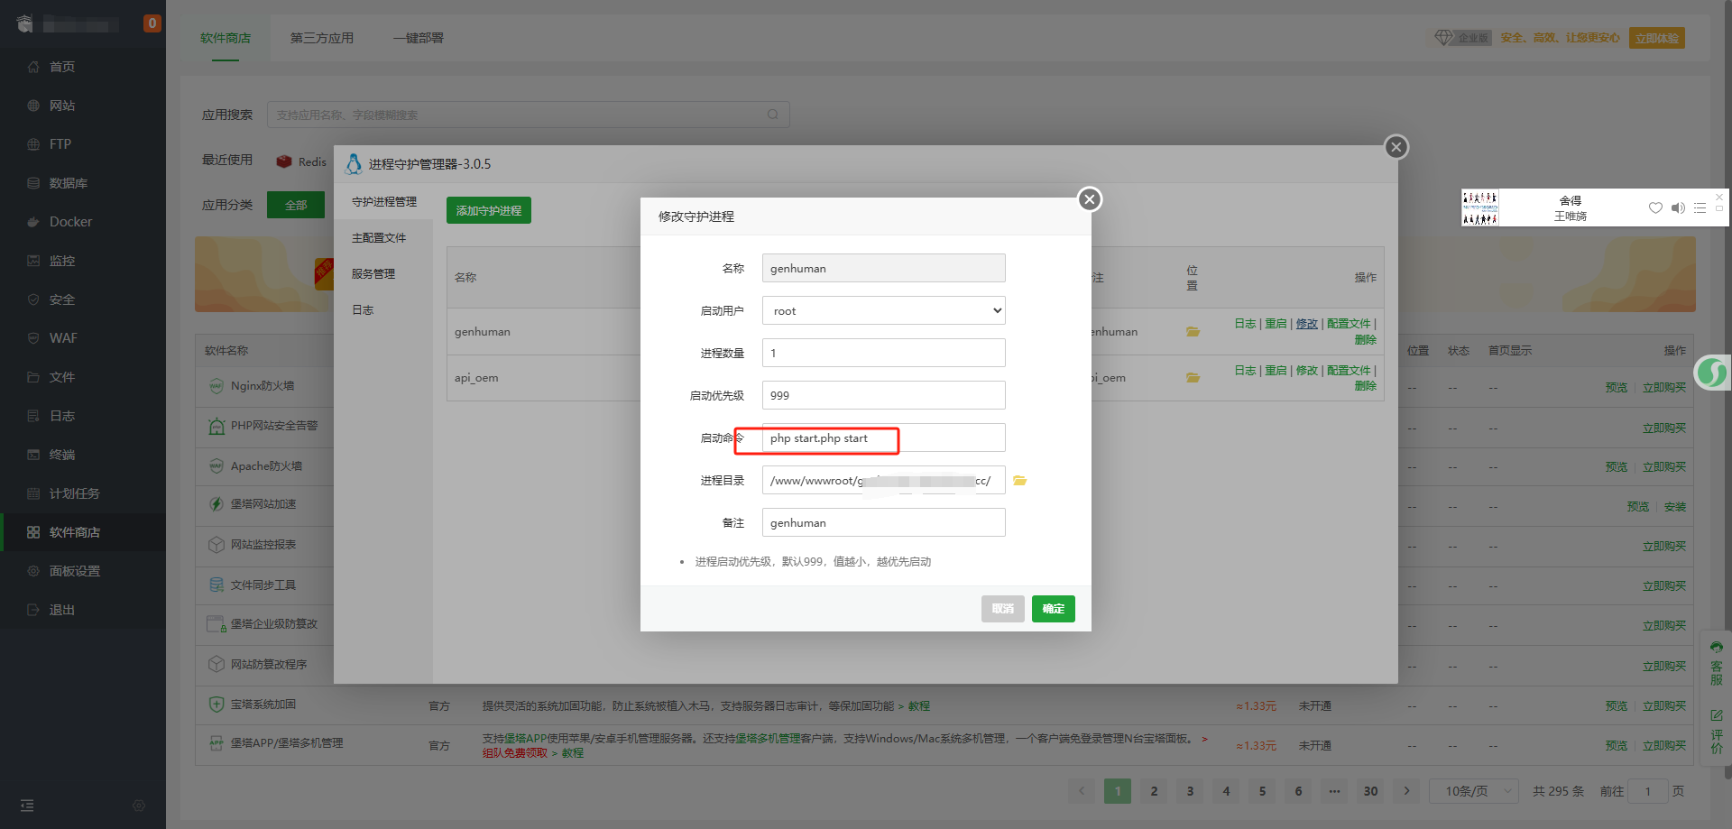Click 确定 to confirm daemon changes
The width and height of the screenshot is (1732, 829).
coord(1053,609)
